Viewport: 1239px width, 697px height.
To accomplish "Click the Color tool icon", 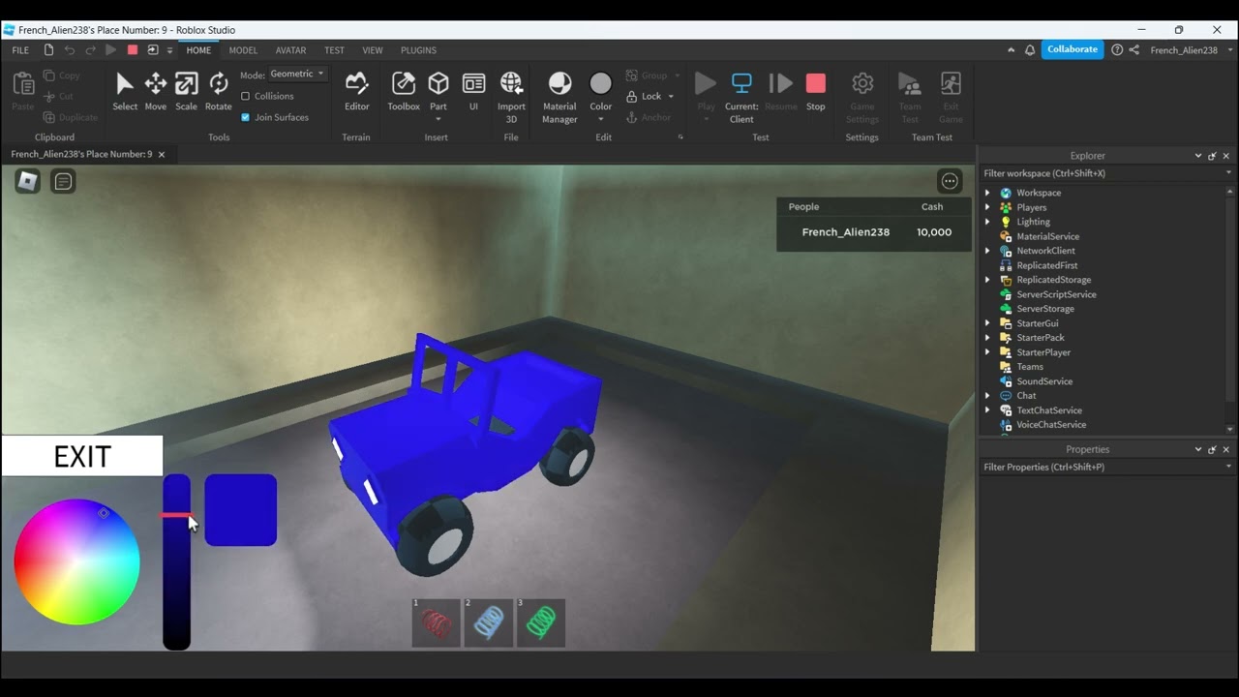I will point(601,84).
